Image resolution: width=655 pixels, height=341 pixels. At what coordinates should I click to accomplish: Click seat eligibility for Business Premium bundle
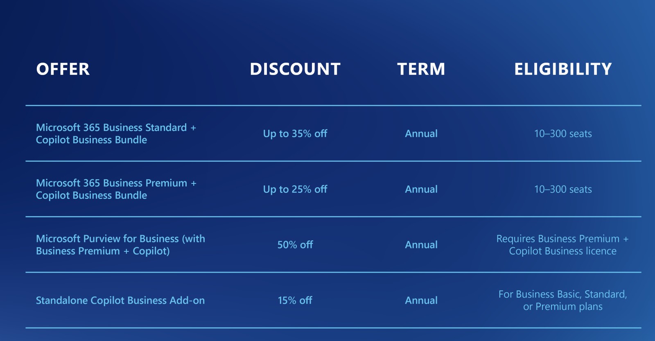click(563, 189)
